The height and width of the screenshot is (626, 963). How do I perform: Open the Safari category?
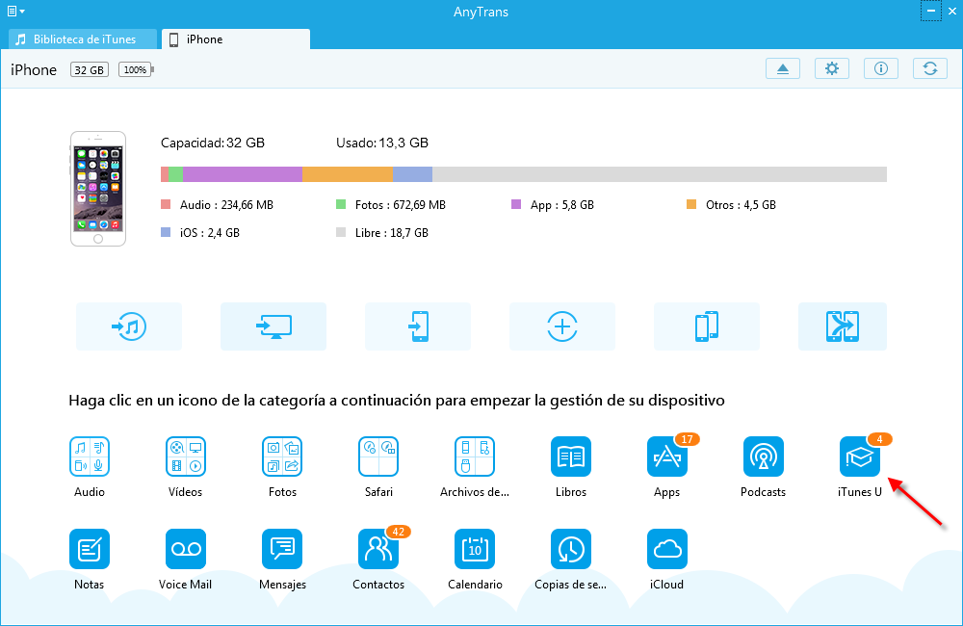pos(378,456)
